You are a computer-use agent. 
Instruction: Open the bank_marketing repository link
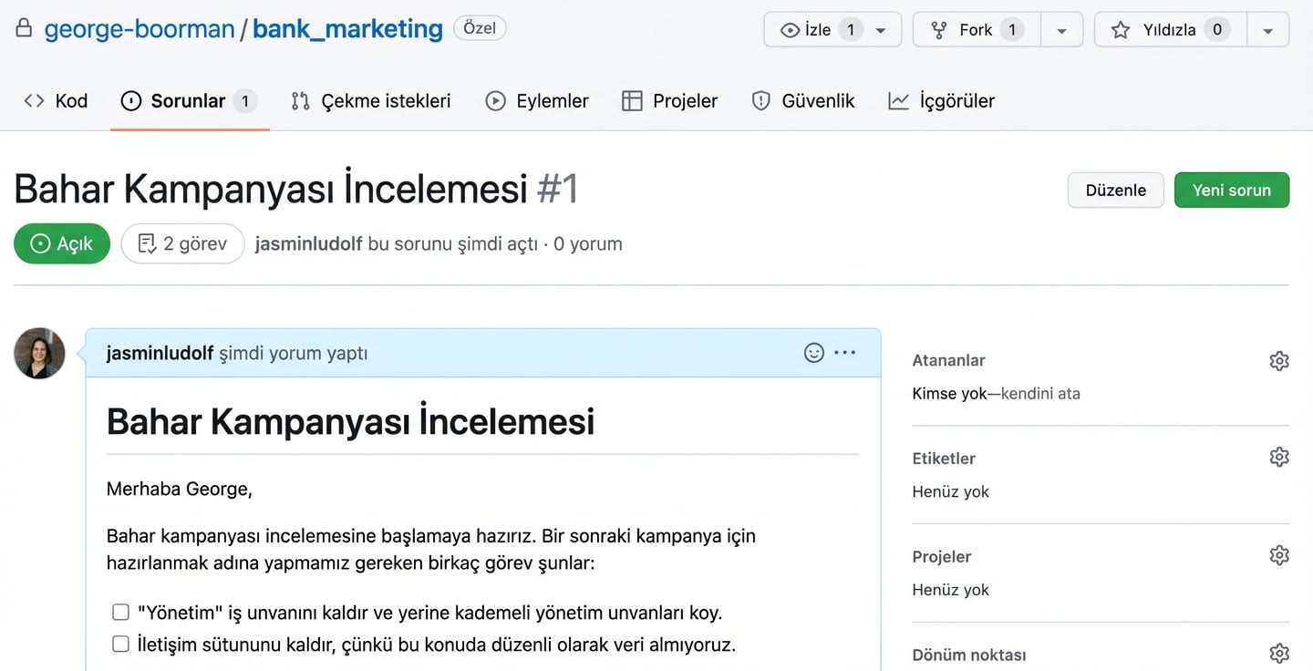pyautogui.click(x=346, y=28)
